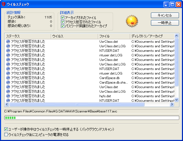This screenshot has width=183, height=141.
Task: Click the info icon of the CardSpace.db row
Action: click(x=8, y=78)
